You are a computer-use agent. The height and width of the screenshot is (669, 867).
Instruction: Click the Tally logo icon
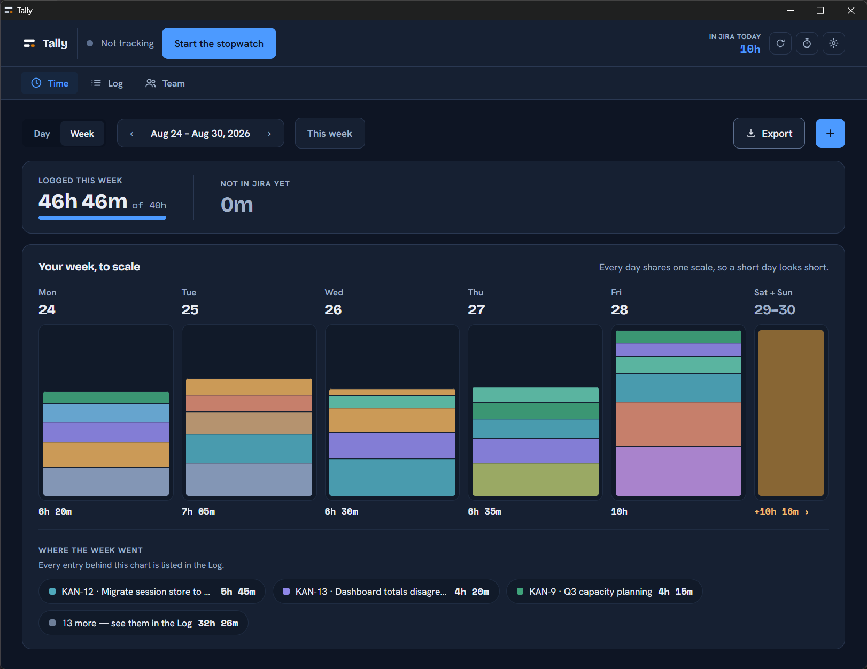pyautogui.click(x=29, y=43)
